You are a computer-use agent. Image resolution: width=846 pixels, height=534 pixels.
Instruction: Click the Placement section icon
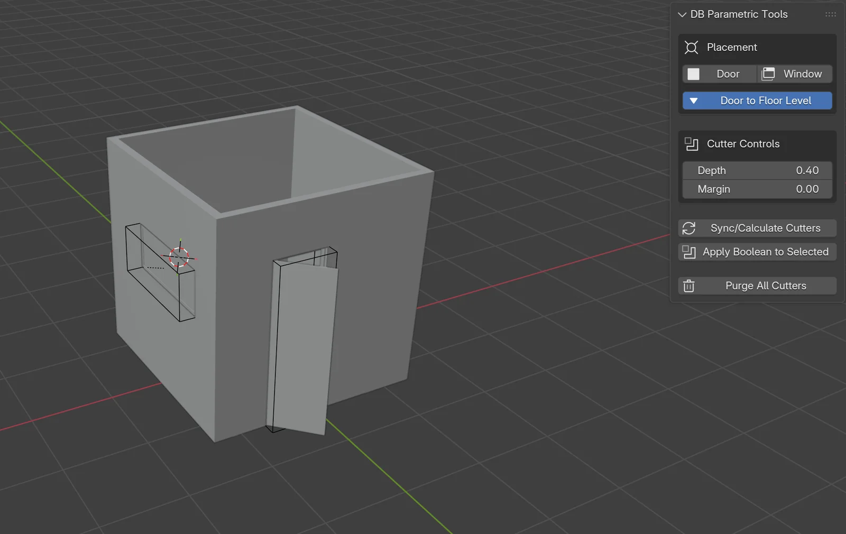[691, 47]
